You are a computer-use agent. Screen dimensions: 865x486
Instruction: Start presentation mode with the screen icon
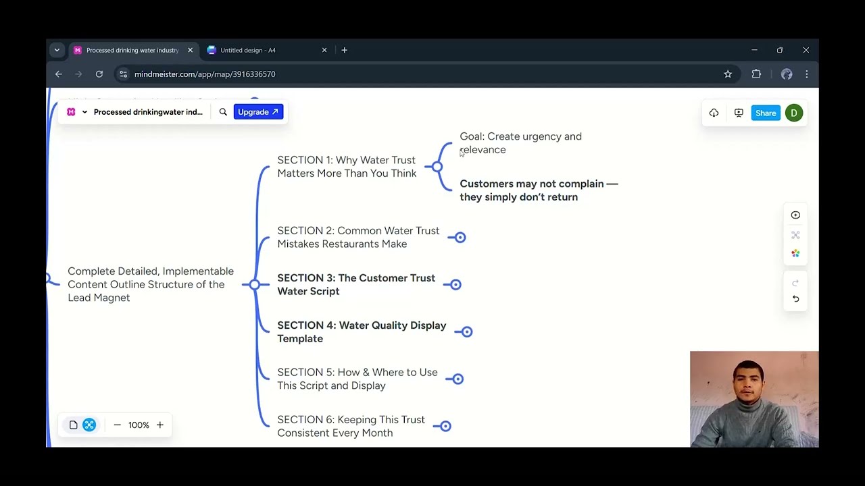click(739, 113)
